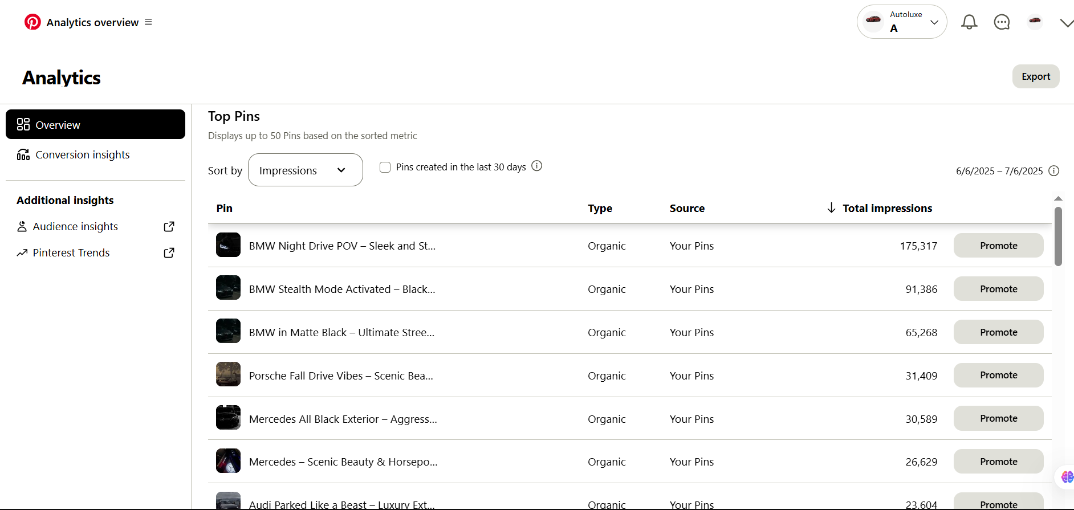1074x510 pixels.
Task: Click the Porsche Fall Drive Vibes pin title
Action: (x=341, y=376)
